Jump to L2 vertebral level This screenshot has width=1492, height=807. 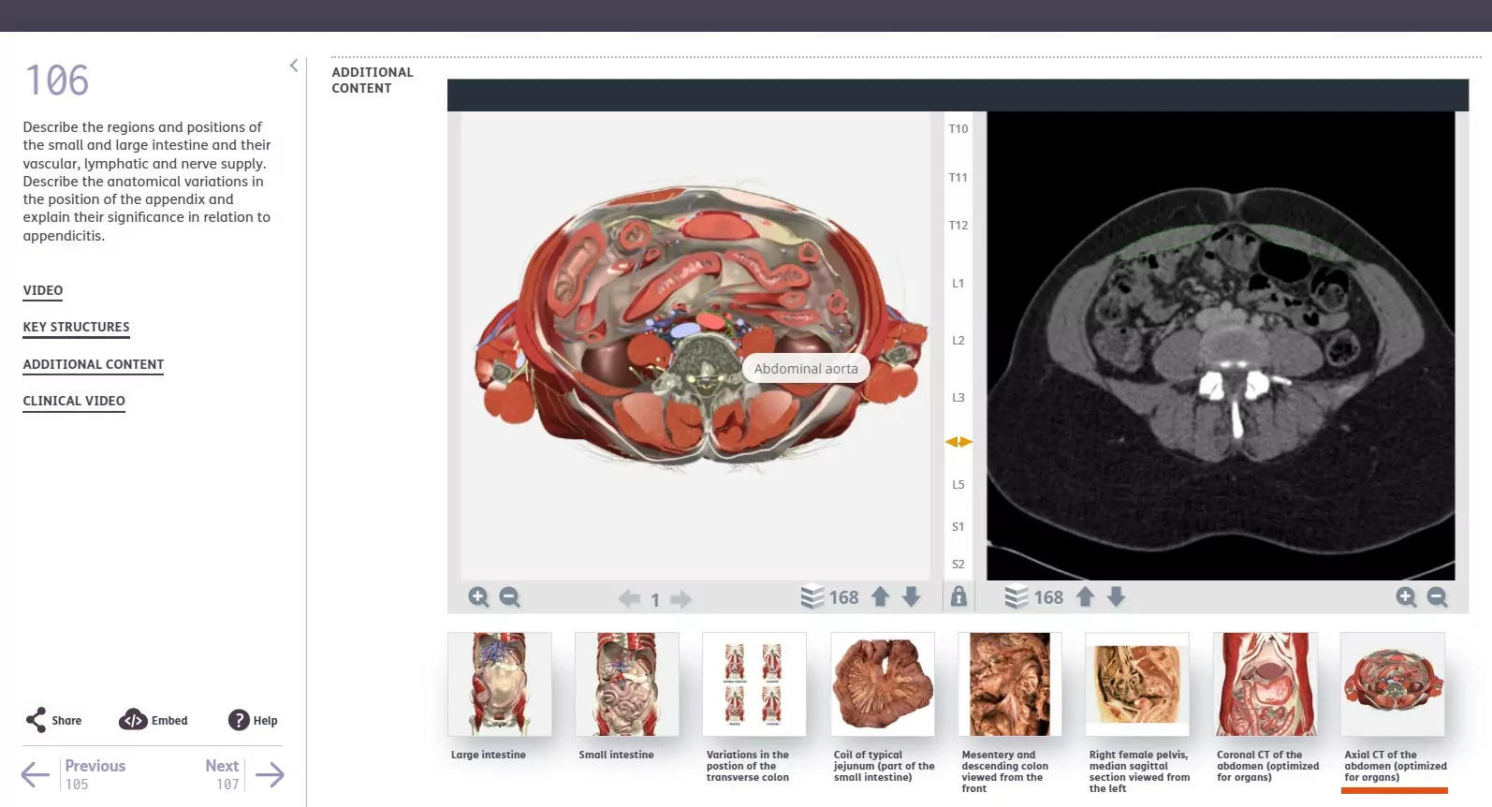click(958, 340)
